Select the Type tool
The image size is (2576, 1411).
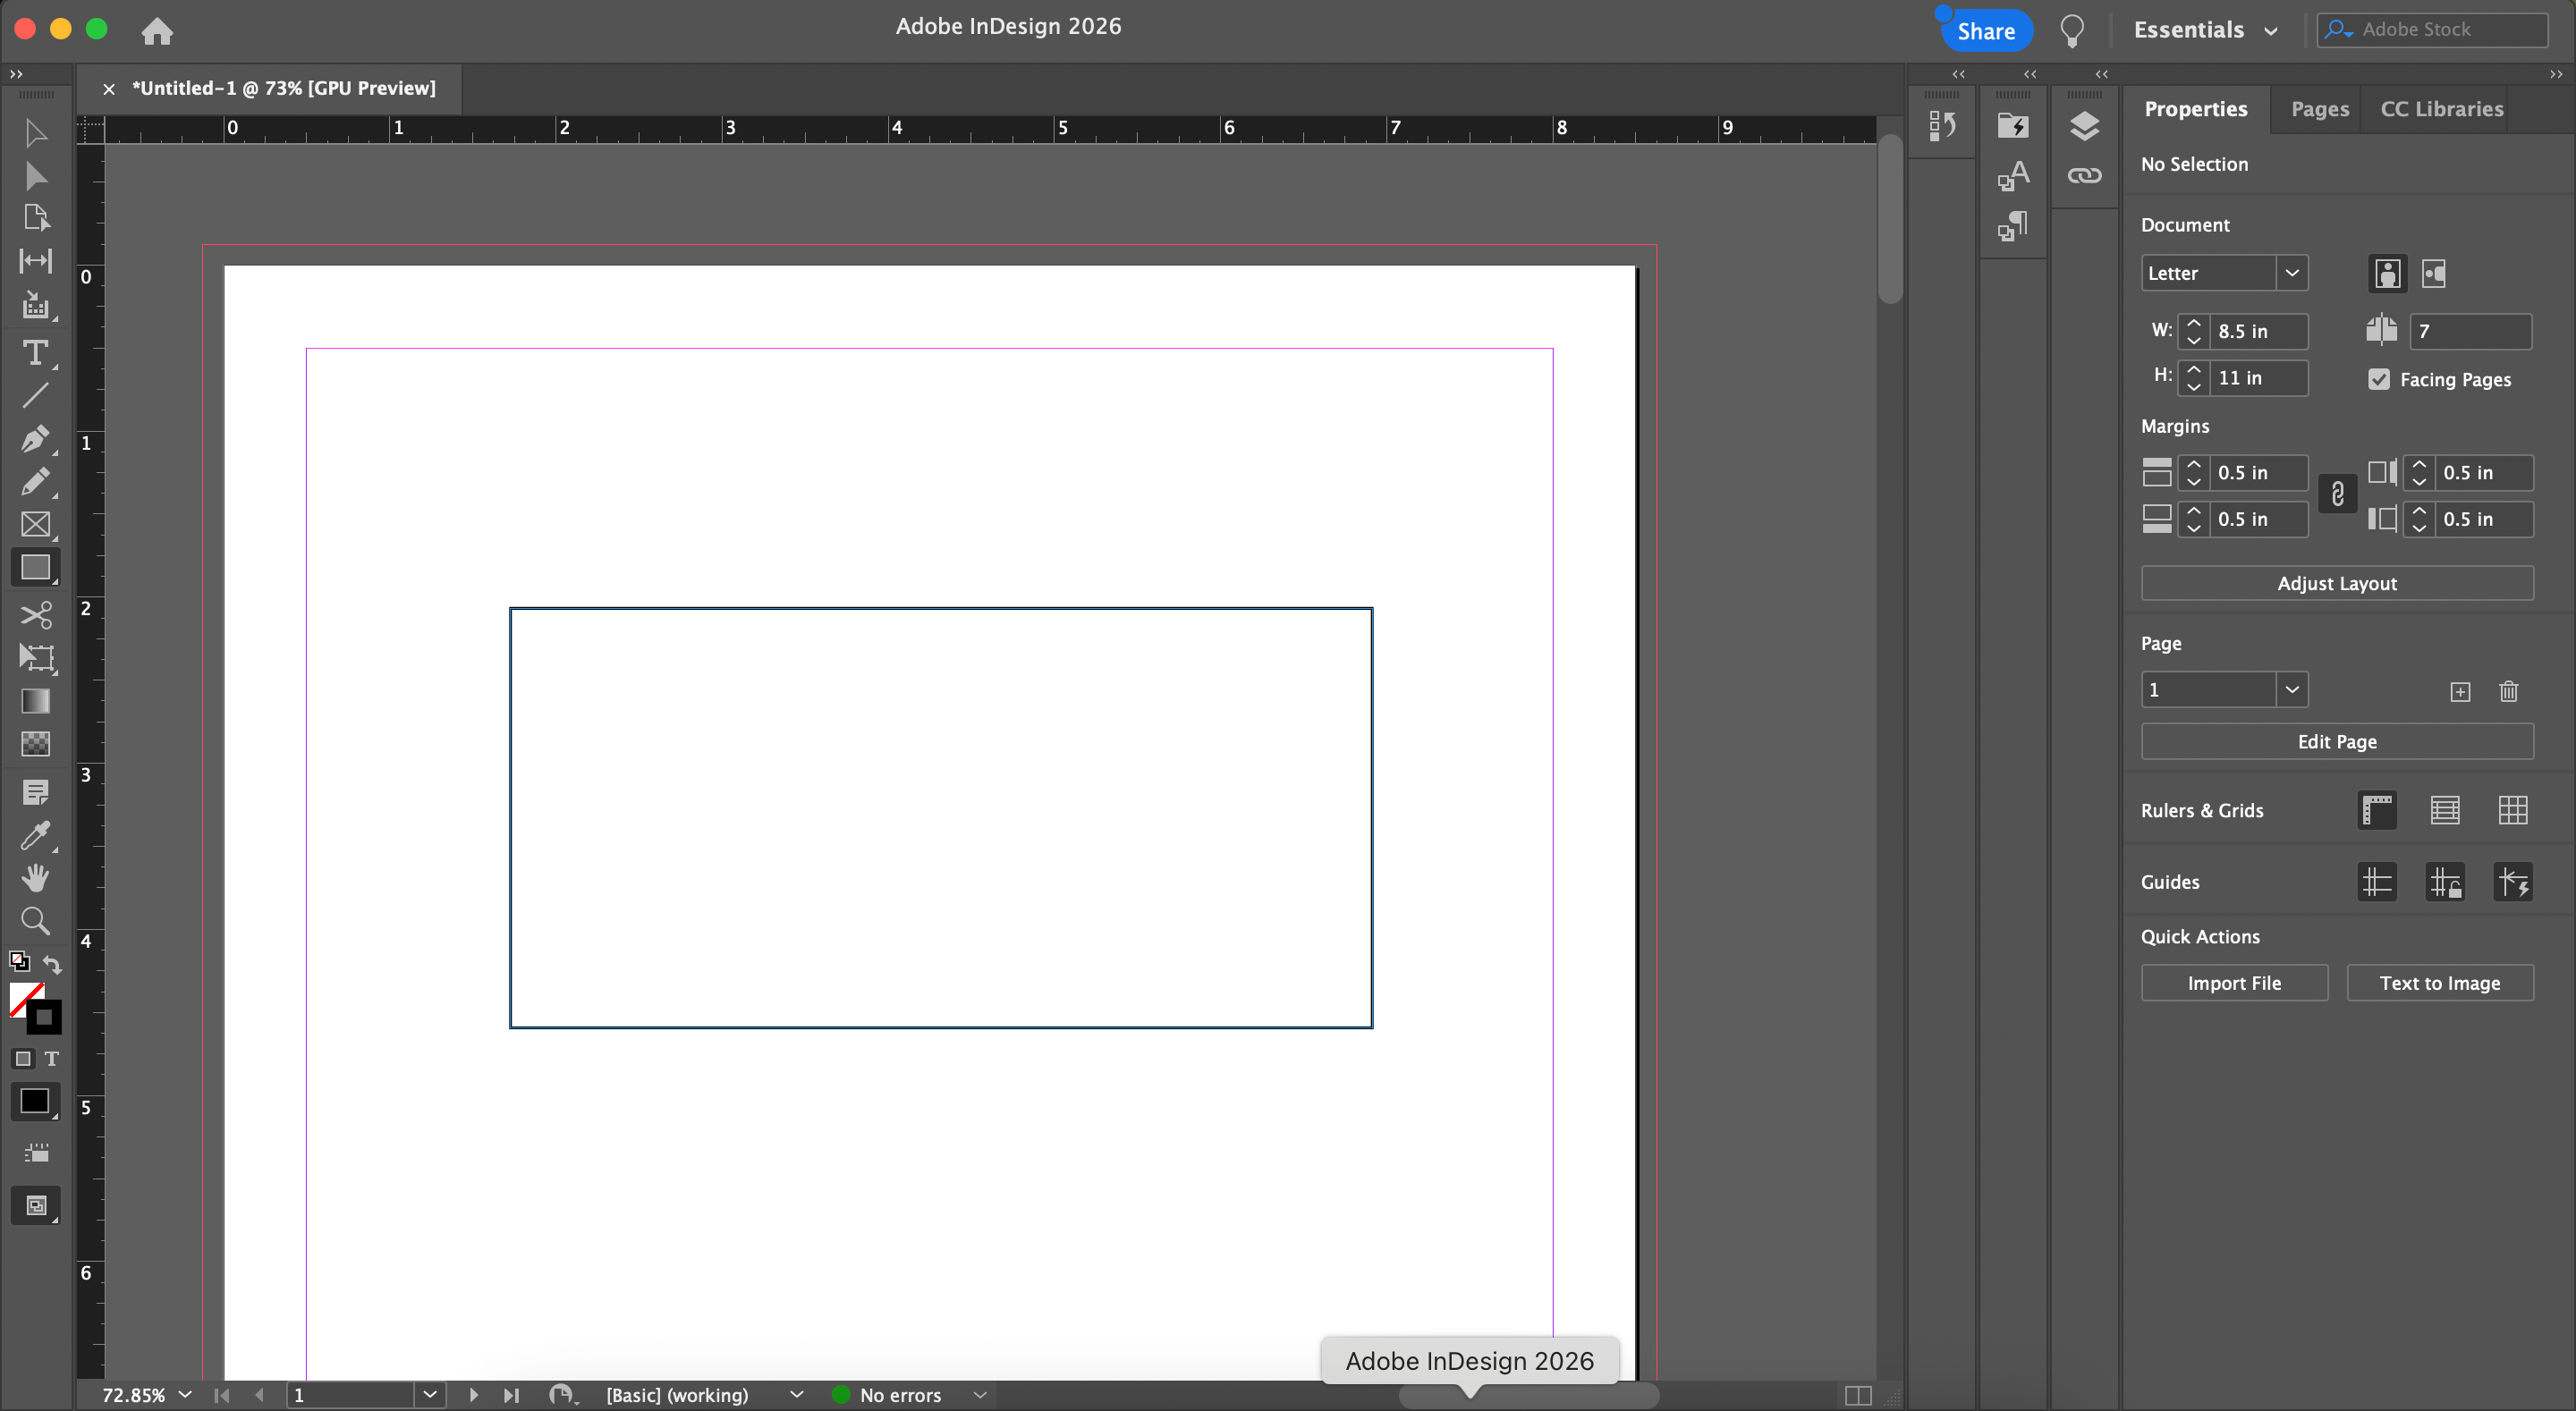pyautogui.click(x=35, y=353)
